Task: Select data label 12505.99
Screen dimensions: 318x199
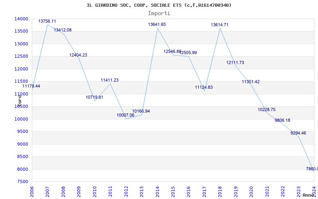Action: [188, 53]
